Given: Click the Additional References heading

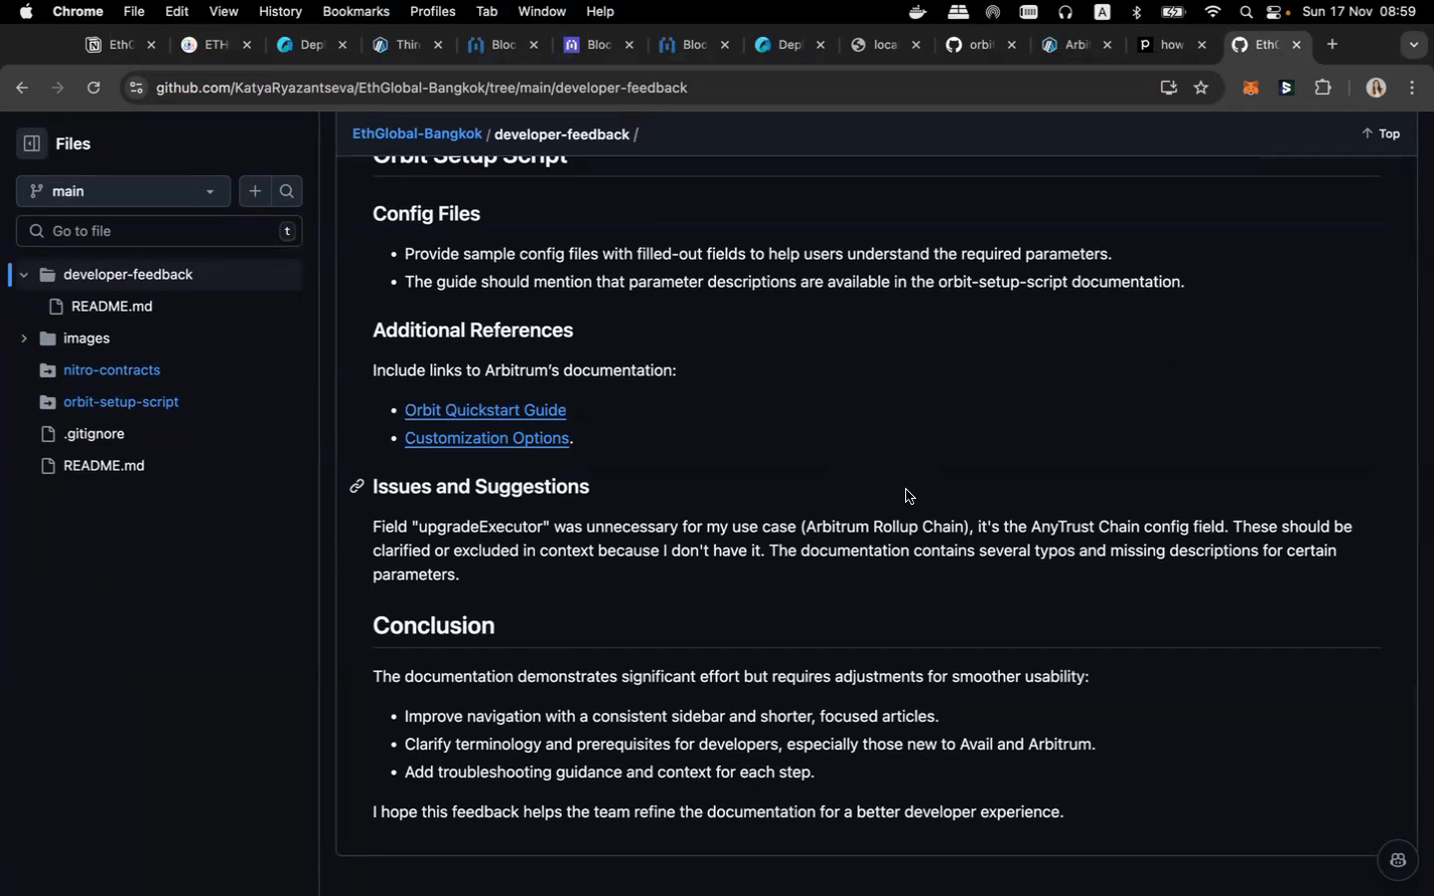Looking at the screenshot, I should [473, 331].
